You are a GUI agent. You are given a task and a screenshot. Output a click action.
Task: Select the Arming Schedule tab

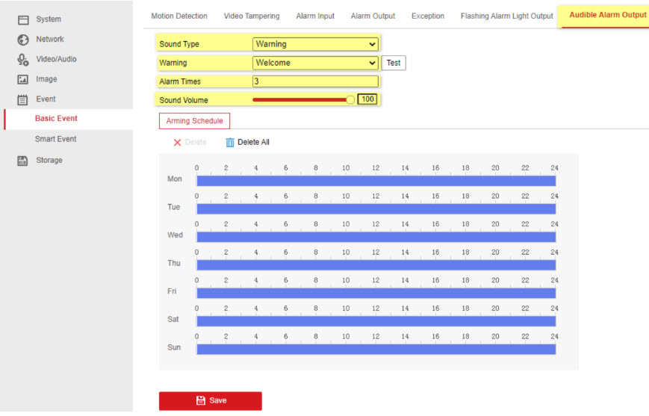click(194, 121)
